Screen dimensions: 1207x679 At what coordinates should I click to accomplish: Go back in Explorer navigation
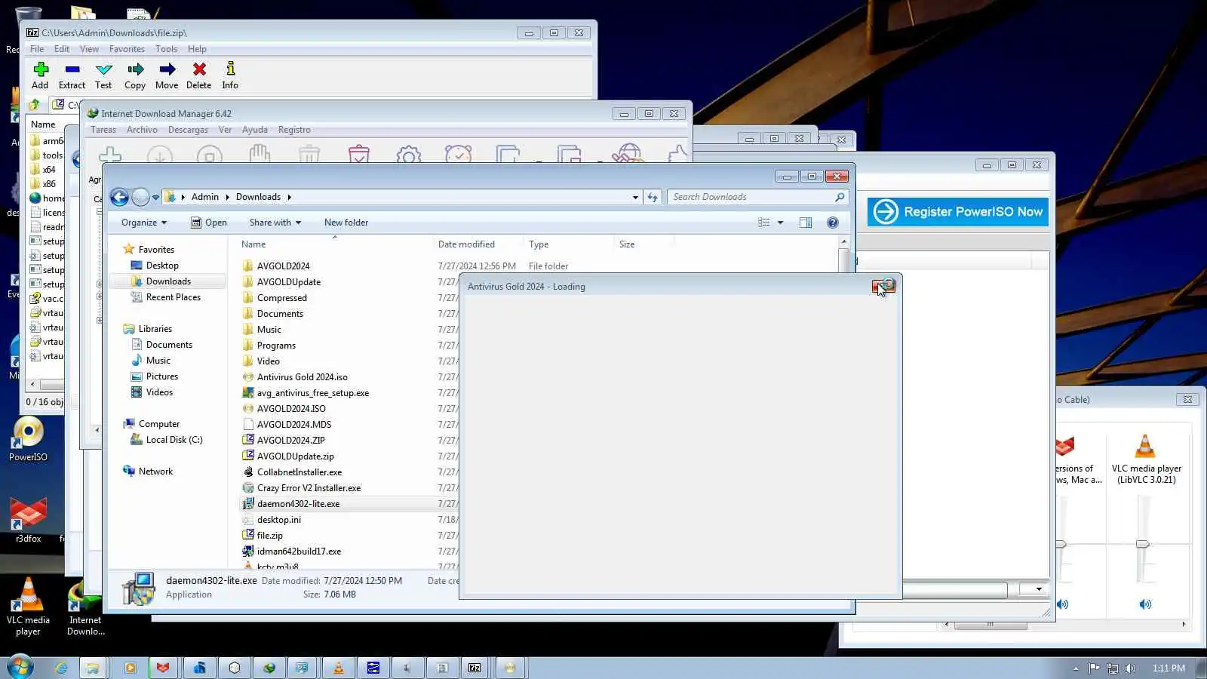coord(120,198)
